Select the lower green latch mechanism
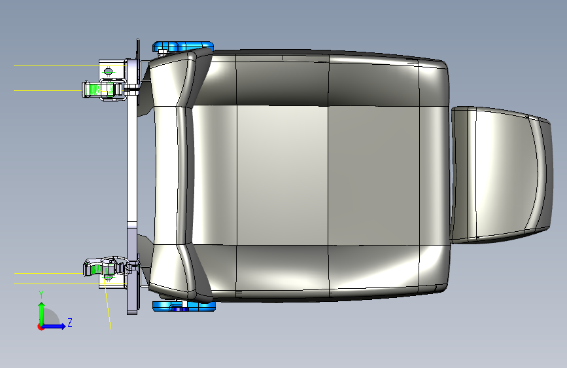Screen dimensions: 567x368 point(104,268)
